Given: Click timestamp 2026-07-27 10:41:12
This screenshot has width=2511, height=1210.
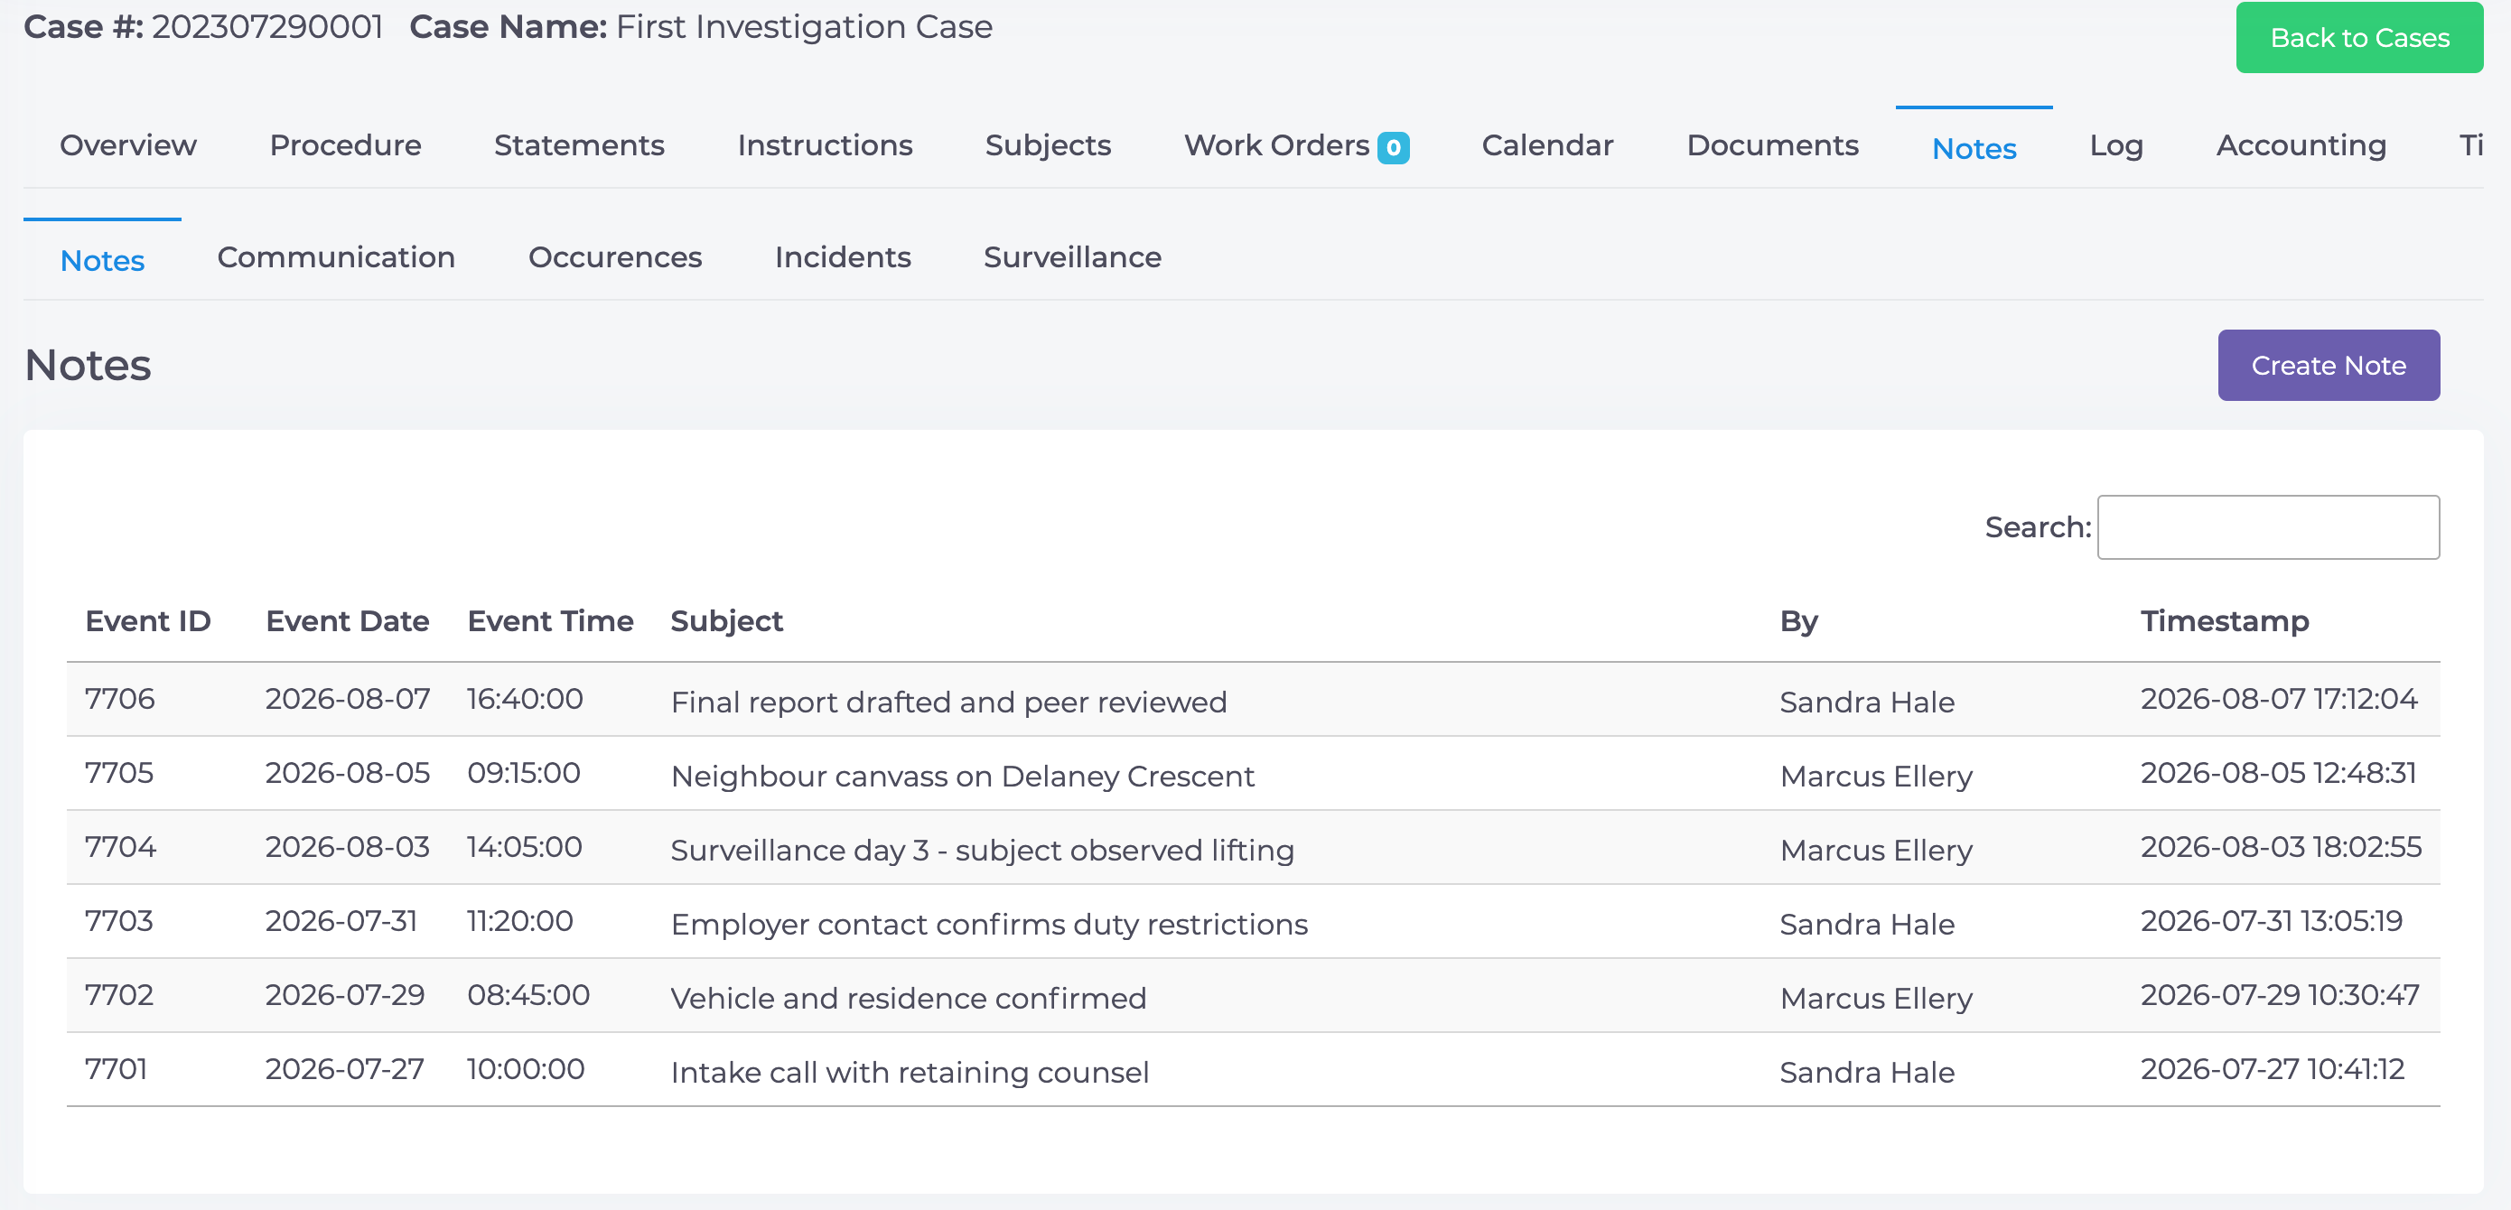Looking at the screenshot, I should pyautogui.click(x=2273, y=1070).
